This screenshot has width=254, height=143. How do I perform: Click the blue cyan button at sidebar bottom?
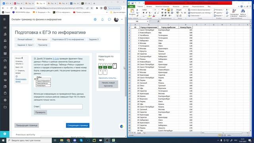5,134
